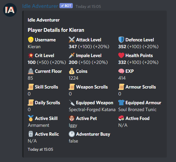Click the dog face Active Pet icon

point(72,118)
